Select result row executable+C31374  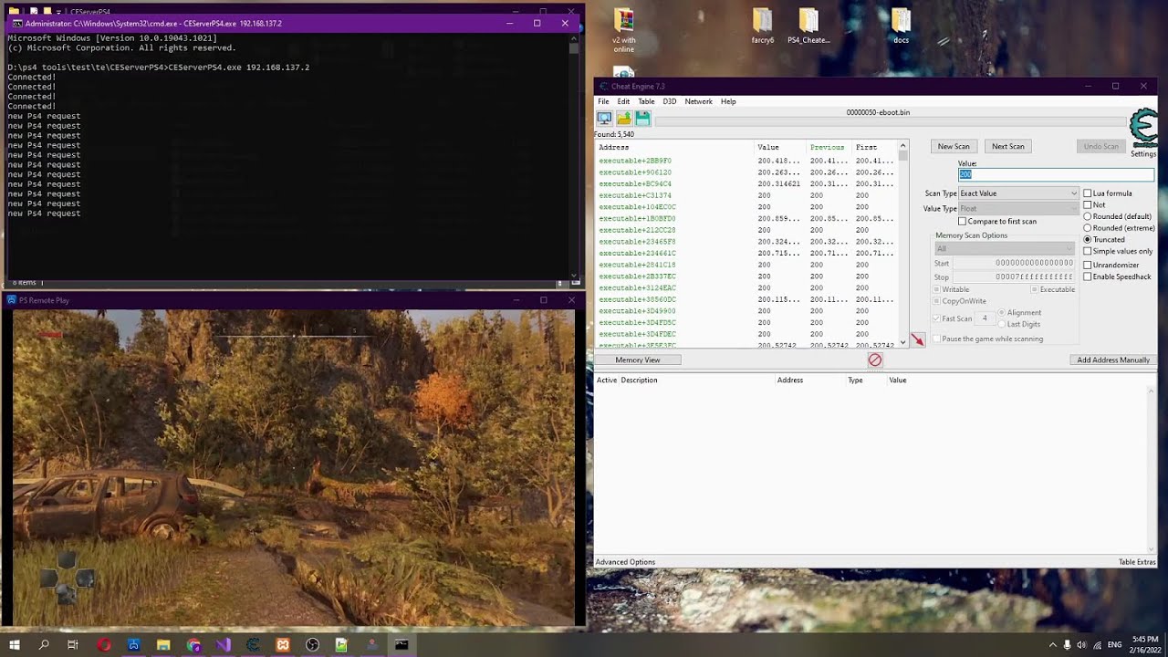pyautogui.click(x=746, y=195)
